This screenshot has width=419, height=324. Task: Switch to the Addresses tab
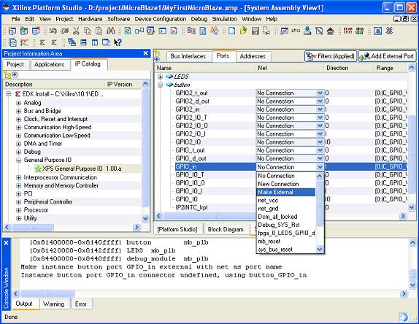click(x=253, y=56)
